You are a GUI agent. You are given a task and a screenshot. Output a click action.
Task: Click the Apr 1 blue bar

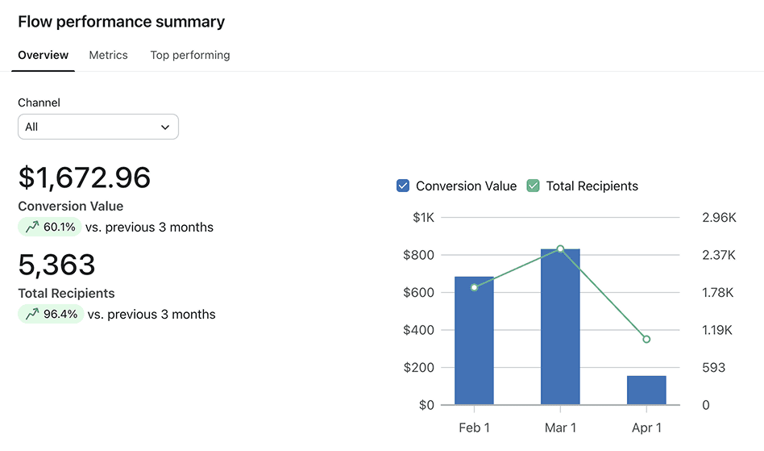pyautogui.click(x=646, y=390)
